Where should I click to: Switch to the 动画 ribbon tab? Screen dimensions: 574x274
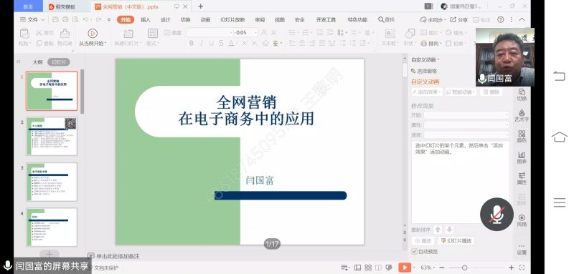(x=205, y=20)
